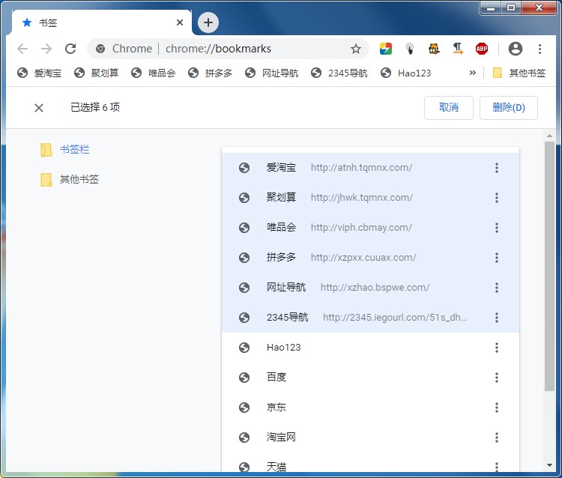This screenshot has width=562, height=478.
Task: Open the colorful lightning extension icon
Action: [386, 49]
